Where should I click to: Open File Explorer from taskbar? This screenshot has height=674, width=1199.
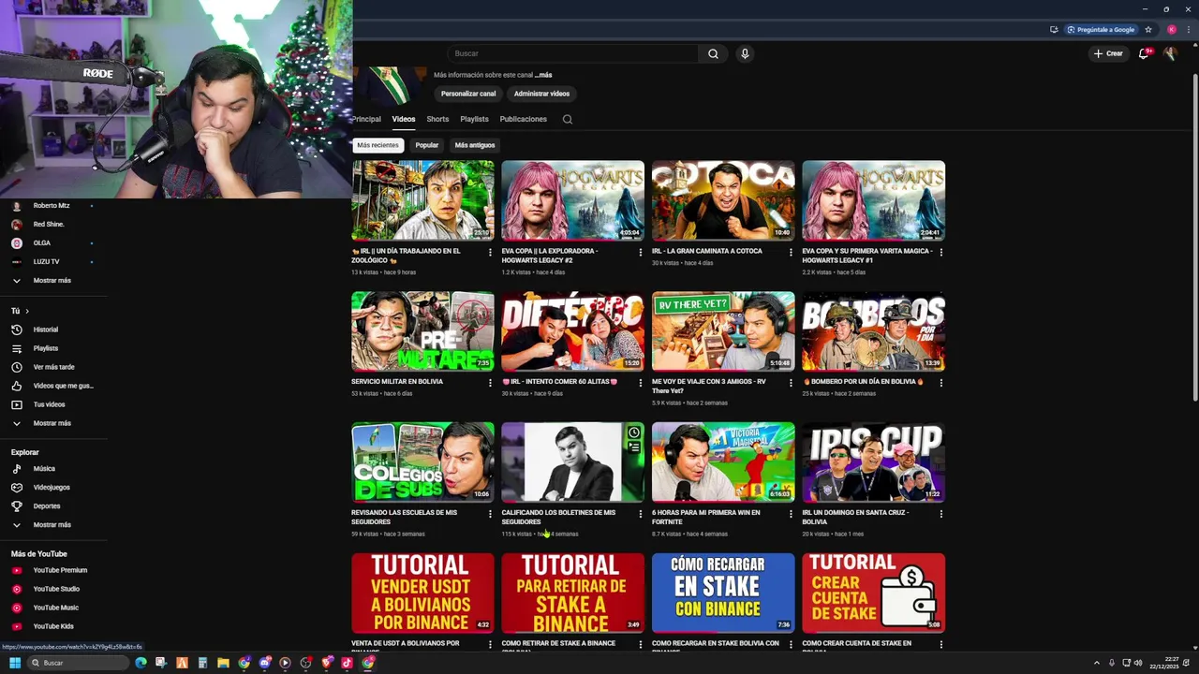[223, 663]
